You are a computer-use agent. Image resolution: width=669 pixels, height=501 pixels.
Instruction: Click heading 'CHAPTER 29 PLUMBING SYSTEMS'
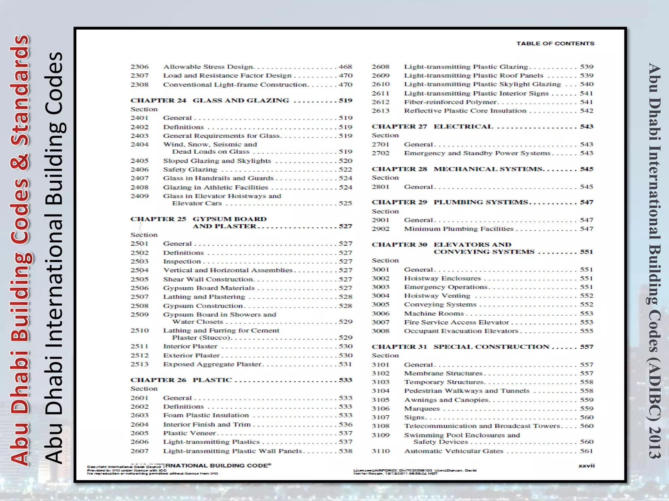[x=482, y=202]
